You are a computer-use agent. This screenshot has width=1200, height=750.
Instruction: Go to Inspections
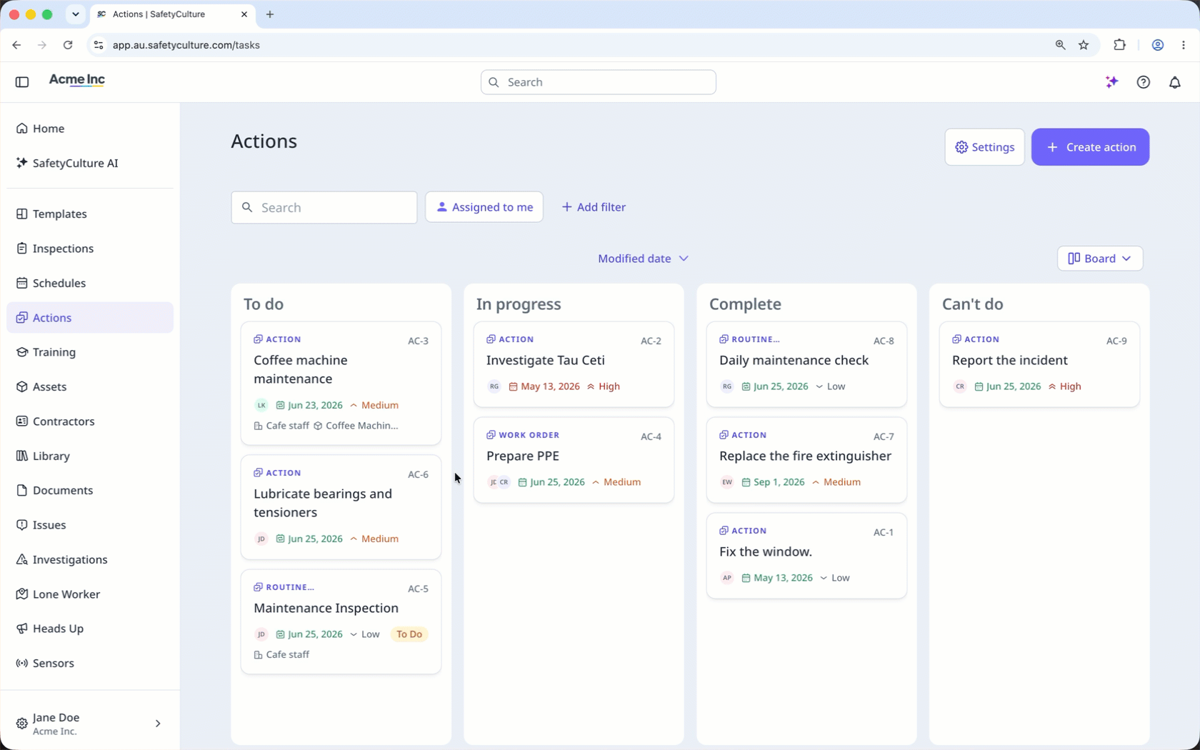pyautogui.click(x=90, y=249)
